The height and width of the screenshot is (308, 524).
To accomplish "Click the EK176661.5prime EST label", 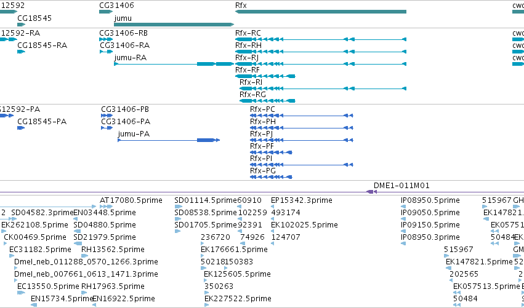I will pos(234,250).
